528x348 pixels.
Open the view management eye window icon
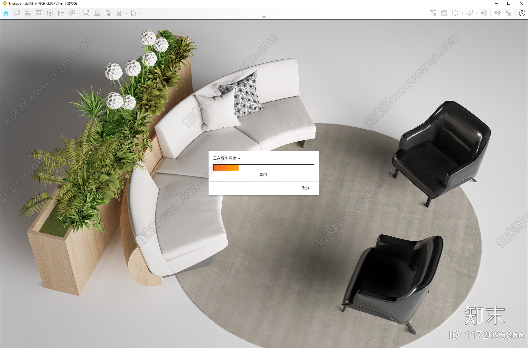click(x=39, y=13)
